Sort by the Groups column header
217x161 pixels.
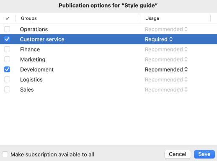(29, 18)
